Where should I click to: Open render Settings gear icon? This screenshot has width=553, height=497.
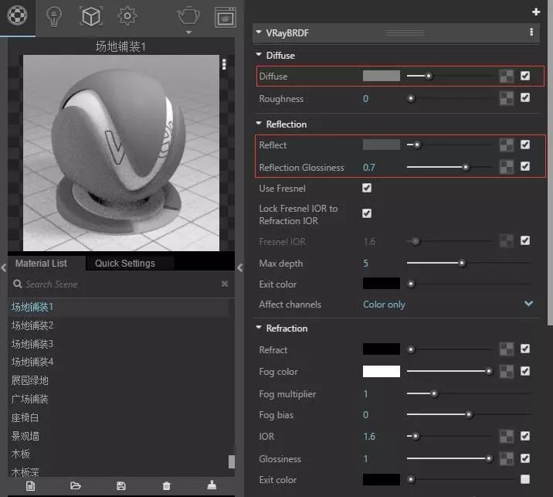pyautogui.click(x=127, y=15)
